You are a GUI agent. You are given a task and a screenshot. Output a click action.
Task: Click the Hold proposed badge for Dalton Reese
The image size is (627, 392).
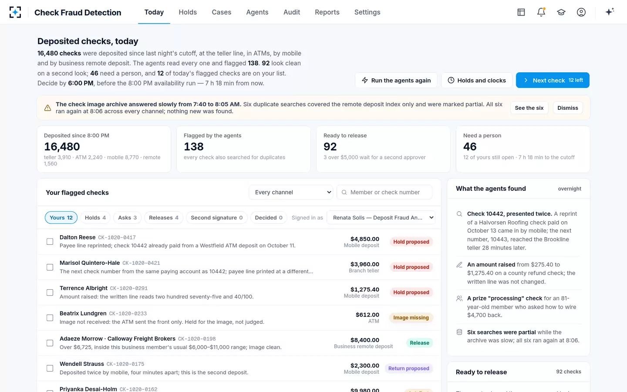click(411, 242)
